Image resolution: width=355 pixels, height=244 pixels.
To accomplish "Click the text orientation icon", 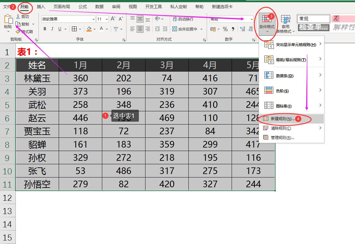I will click(x=158, y=19).
